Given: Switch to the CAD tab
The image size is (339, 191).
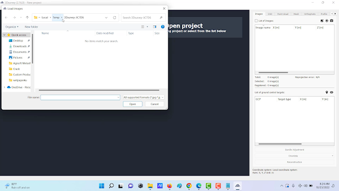Looking at the screenshot, I should click(x=270, y=14).
